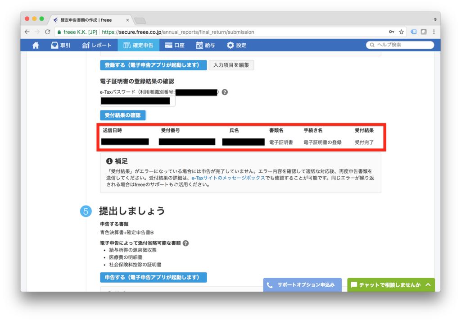The width and height of the screenshot is (461, 321).
Task: Open the 給与 menu
Action: tap(205, 45)
